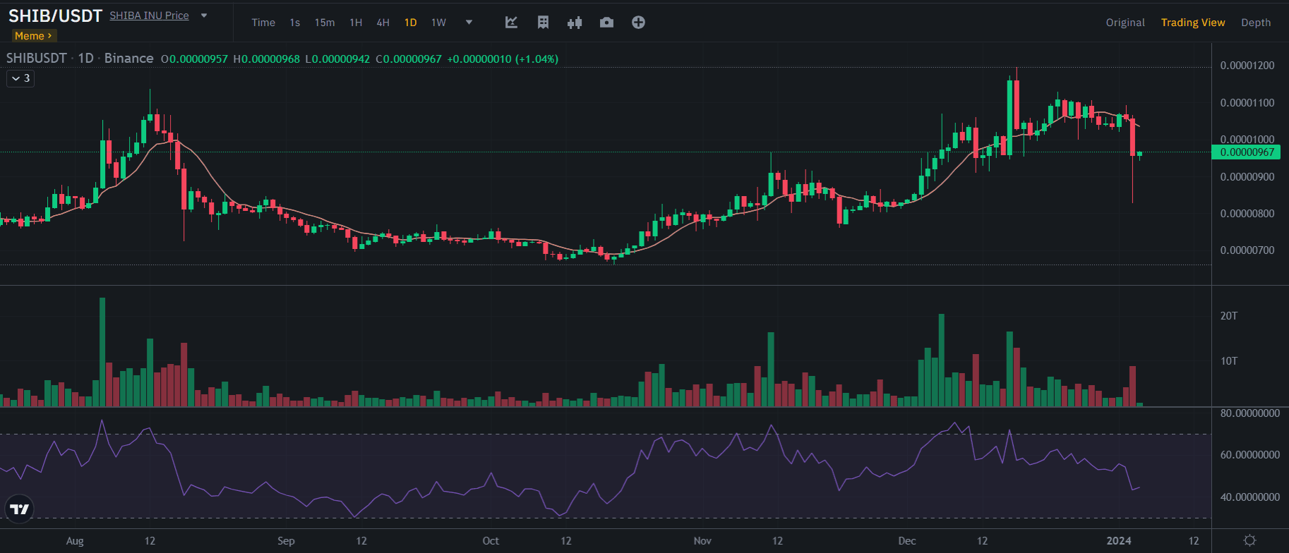The width and height of the screenshot is (1289, 553).
Task: Open the technical indicators chart icon
Action: [x=511, y=23]
